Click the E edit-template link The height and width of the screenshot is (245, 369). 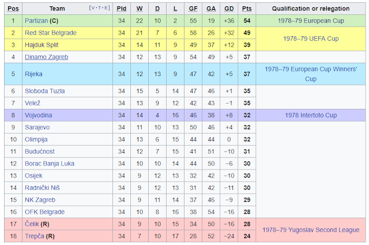pyautogui.click(x=106, y=7)
